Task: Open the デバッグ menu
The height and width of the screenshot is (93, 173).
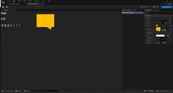Action: tap(30, 1)
